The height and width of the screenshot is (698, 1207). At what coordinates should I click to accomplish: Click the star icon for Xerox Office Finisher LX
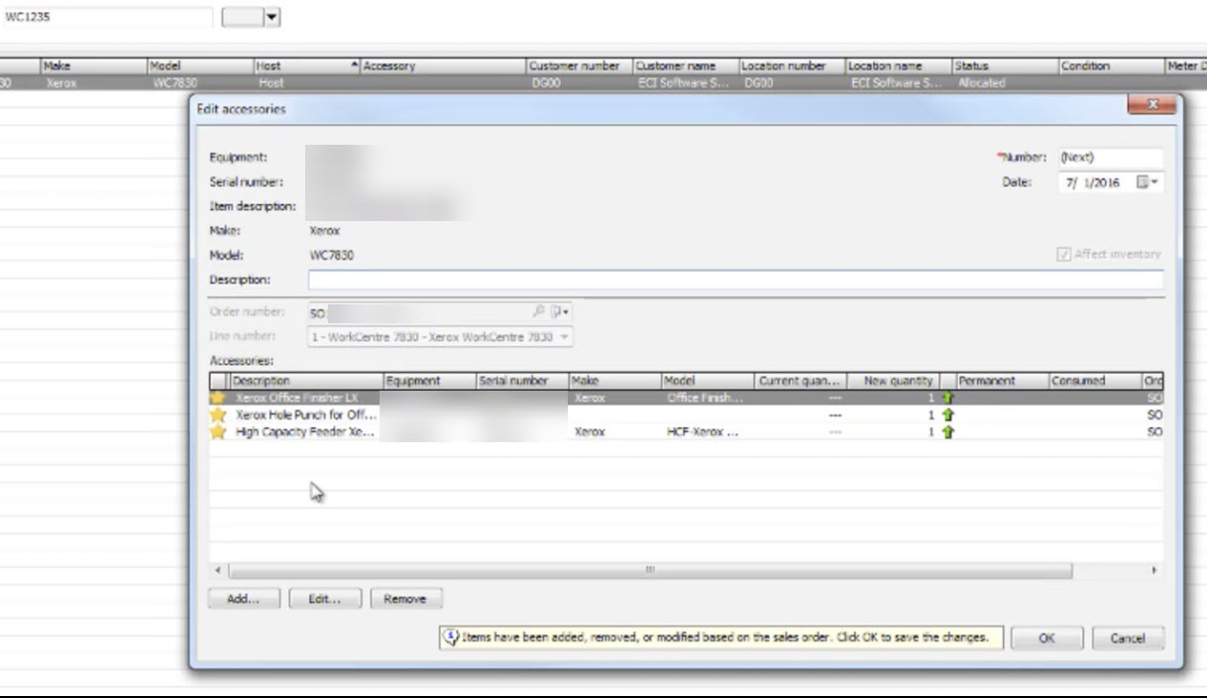[218, 398]
